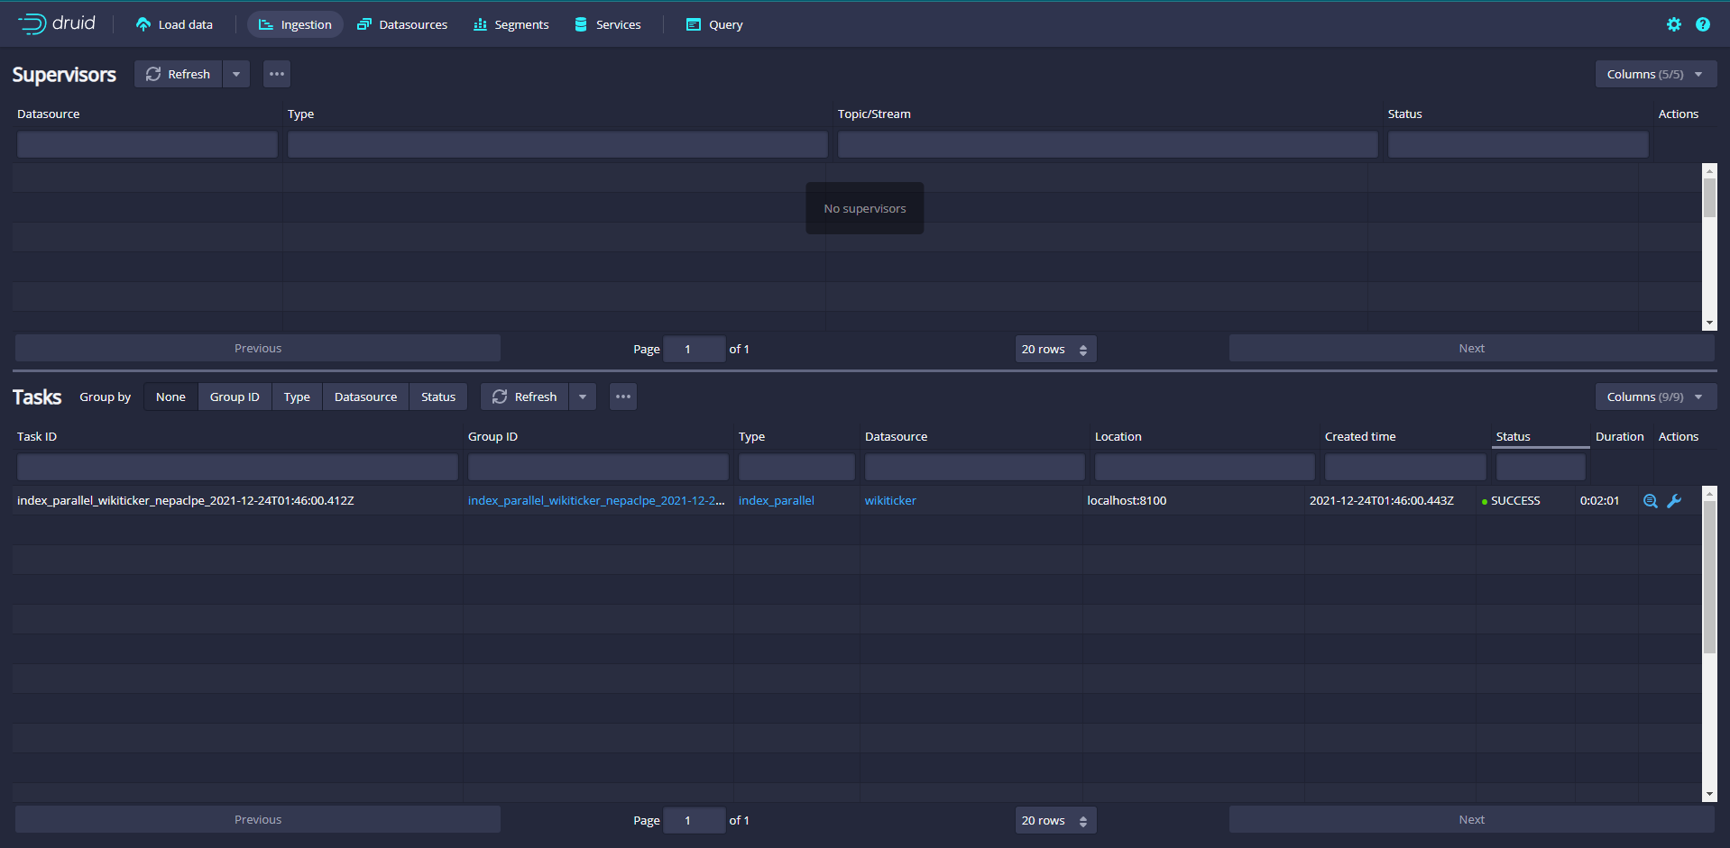The width and height of the screenshot is (1730, 848).
Task: Open Supervisors more options ellipsis
Action: (x=277, y=74)
